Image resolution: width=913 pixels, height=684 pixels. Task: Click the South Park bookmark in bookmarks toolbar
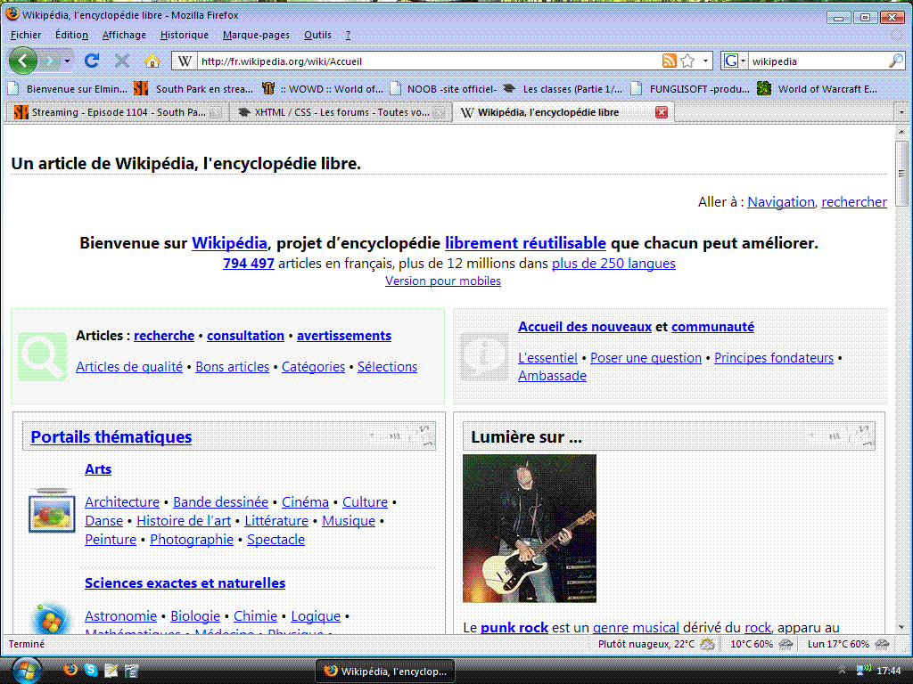tap(196, 88)
